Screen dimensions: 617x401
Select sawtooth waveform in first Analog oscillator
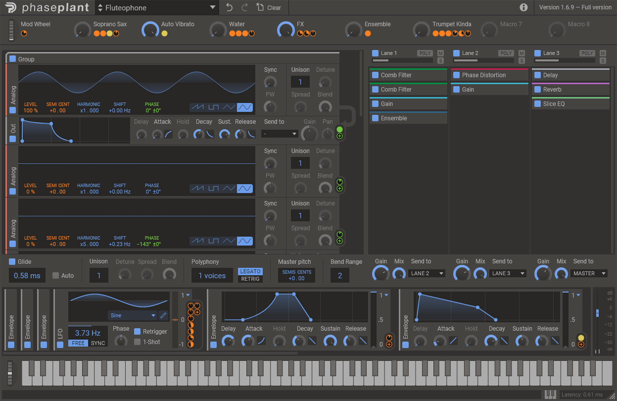pyautogui.click(x=198, y=107)
